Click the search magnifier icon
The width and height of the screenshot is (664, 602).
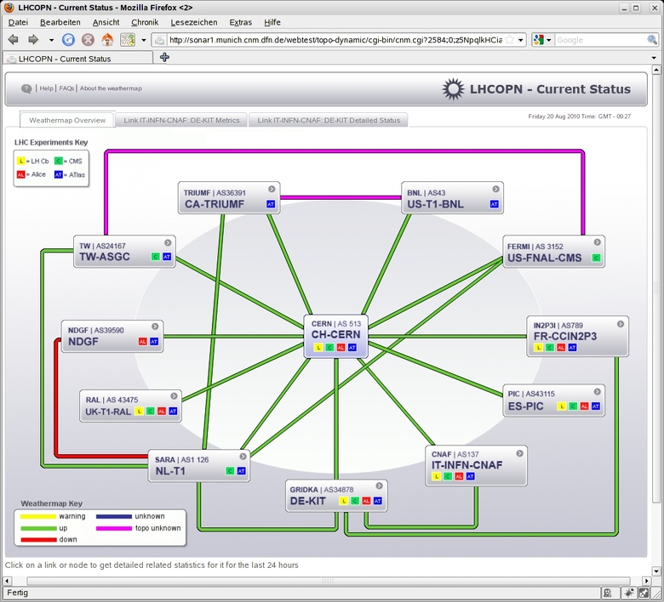(x=652, y=40)
